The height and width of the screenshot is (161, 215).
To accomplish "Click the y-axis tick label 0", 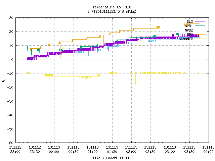I will (x=12, y=59).
